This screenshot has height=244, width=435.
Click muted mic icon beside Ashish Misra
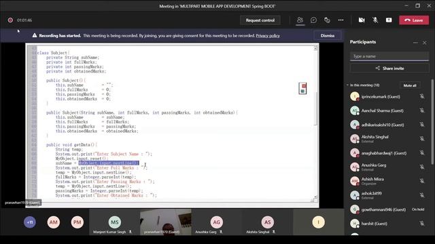[x=421, y=181]
